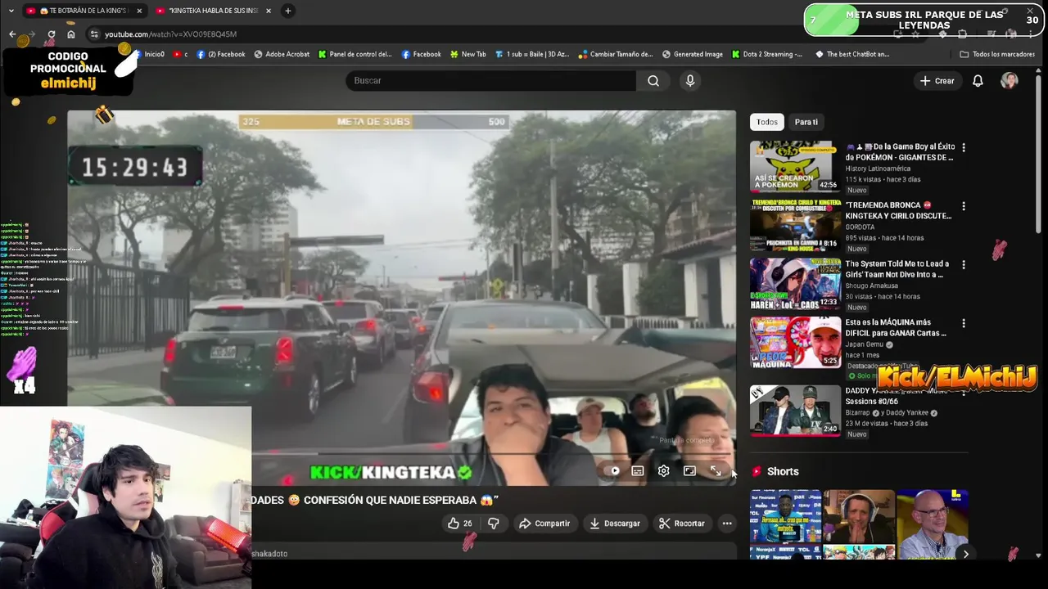The width and height of the screenshot is (1048, 589).
Task: Open the Panel de control bookmark
Action: pyautogui.click(x=355, y=54)
